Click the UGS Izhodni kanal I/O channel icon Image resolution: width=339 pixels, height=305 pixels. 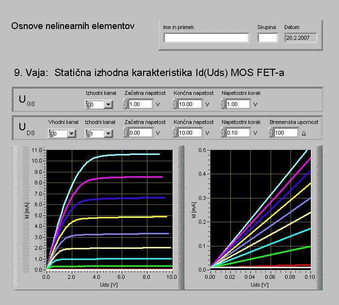pyautogui.click(x=88, y=105)
